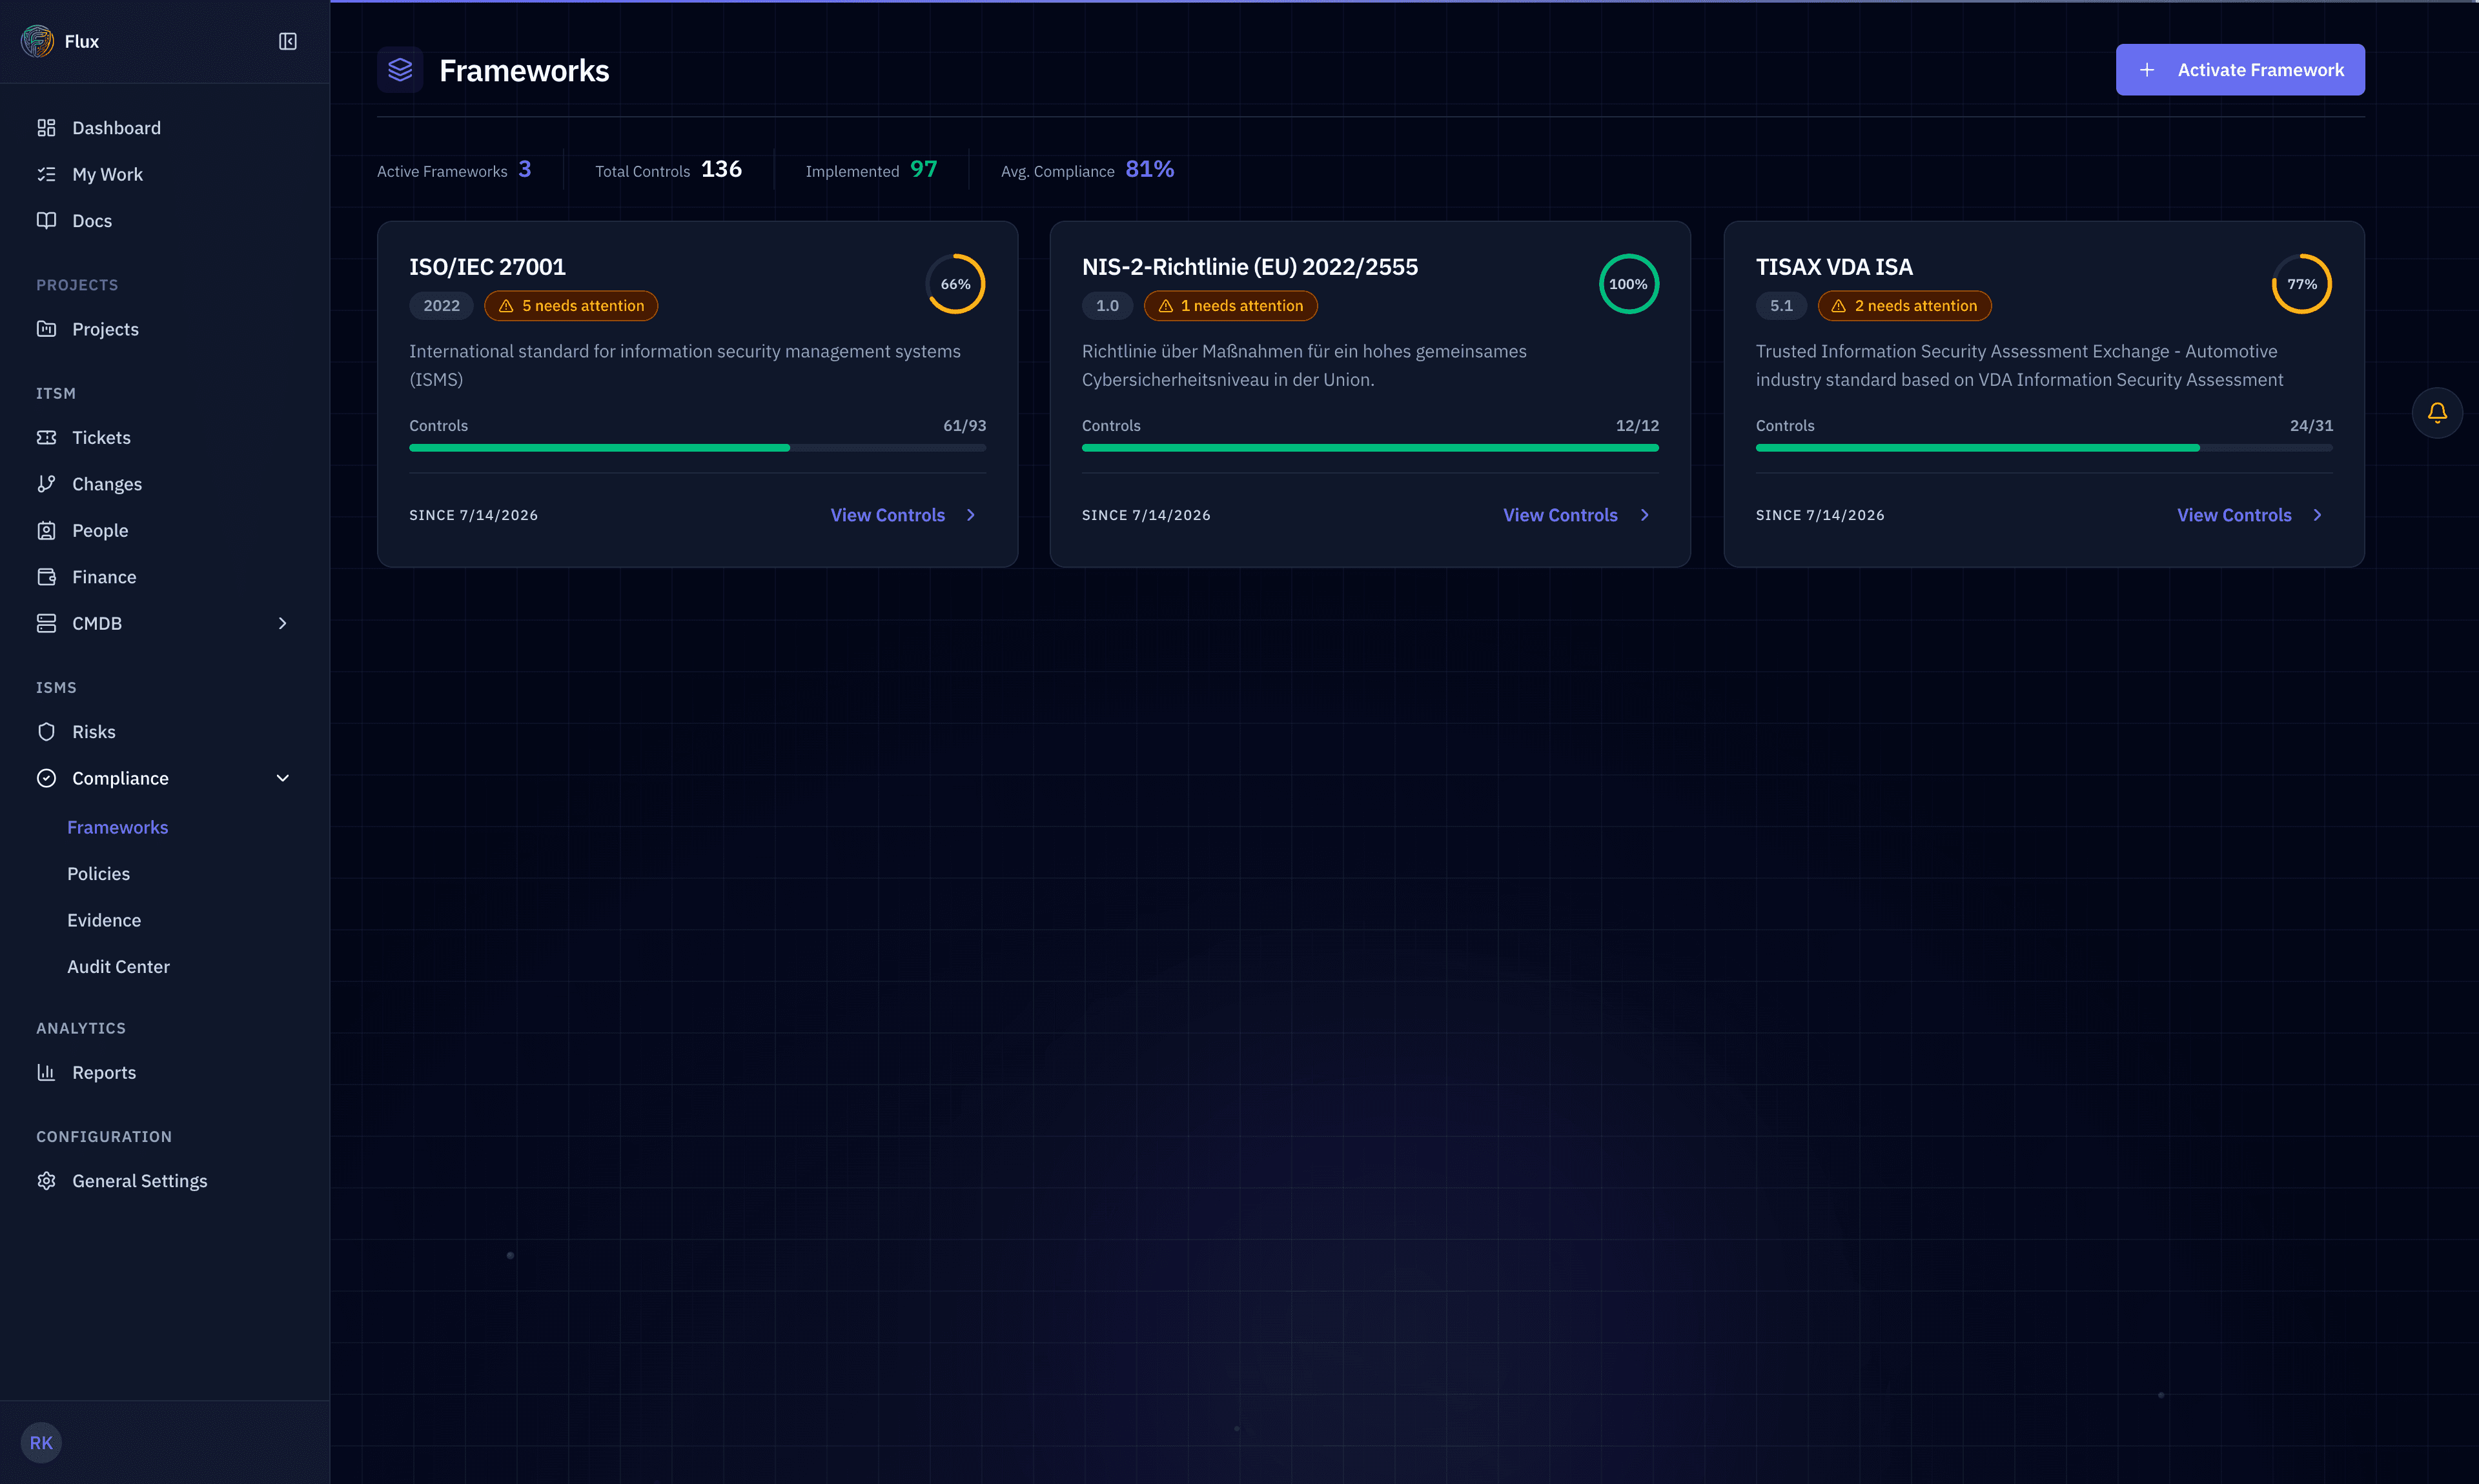Click the TISAX VDA ISA card title
Image resolution: width=2479 pixels, height=1484 pixels.
pos(1833,267)
